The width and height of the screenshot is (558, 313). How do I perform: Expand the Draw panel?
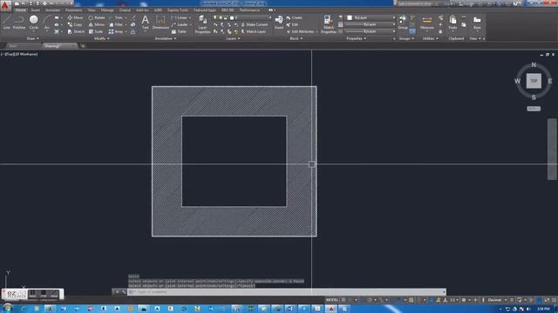coord(33,38)
